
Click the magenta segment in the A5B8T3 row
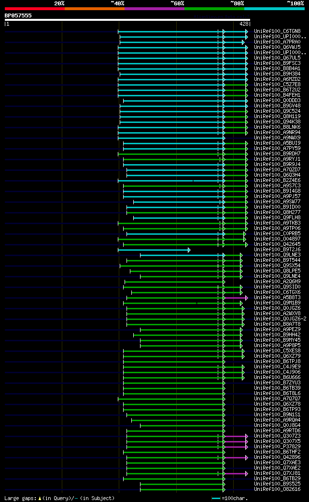(236, 298)
